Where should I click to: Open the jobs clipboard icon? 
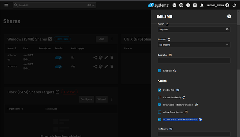point(195,5)
